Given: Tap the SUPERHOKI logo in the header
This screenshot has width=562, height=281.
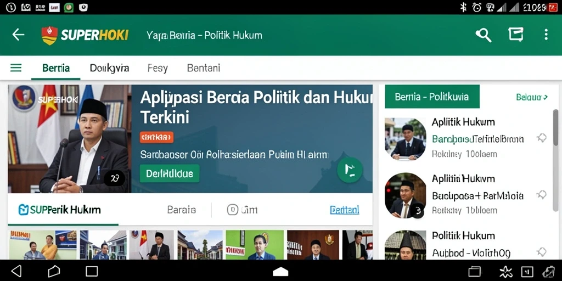Looking at the screenshot, I should point(85,35).
